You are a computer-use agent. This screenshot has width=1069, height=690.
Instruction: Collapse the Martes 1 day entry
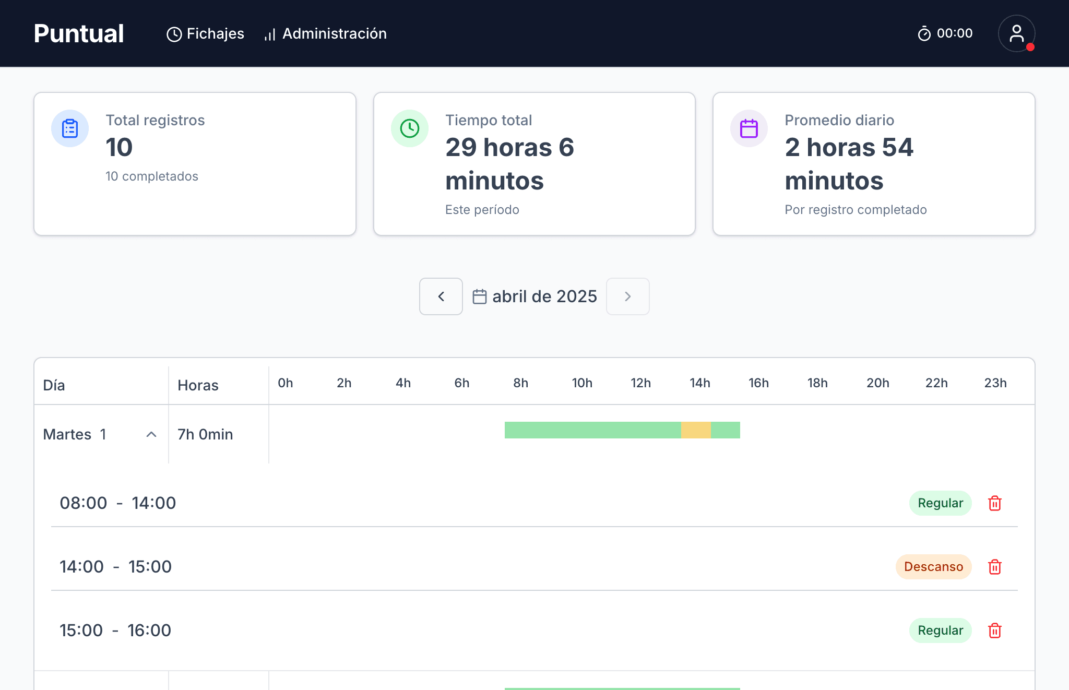[151, 434]
